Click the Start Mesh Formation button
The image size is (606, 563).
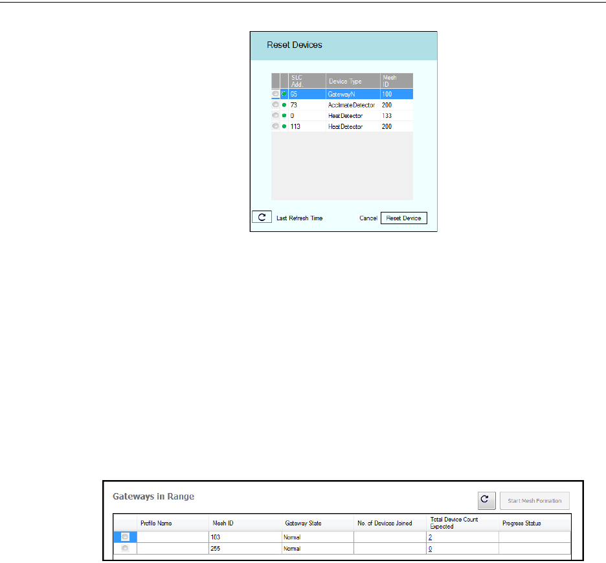pos(535,500)
